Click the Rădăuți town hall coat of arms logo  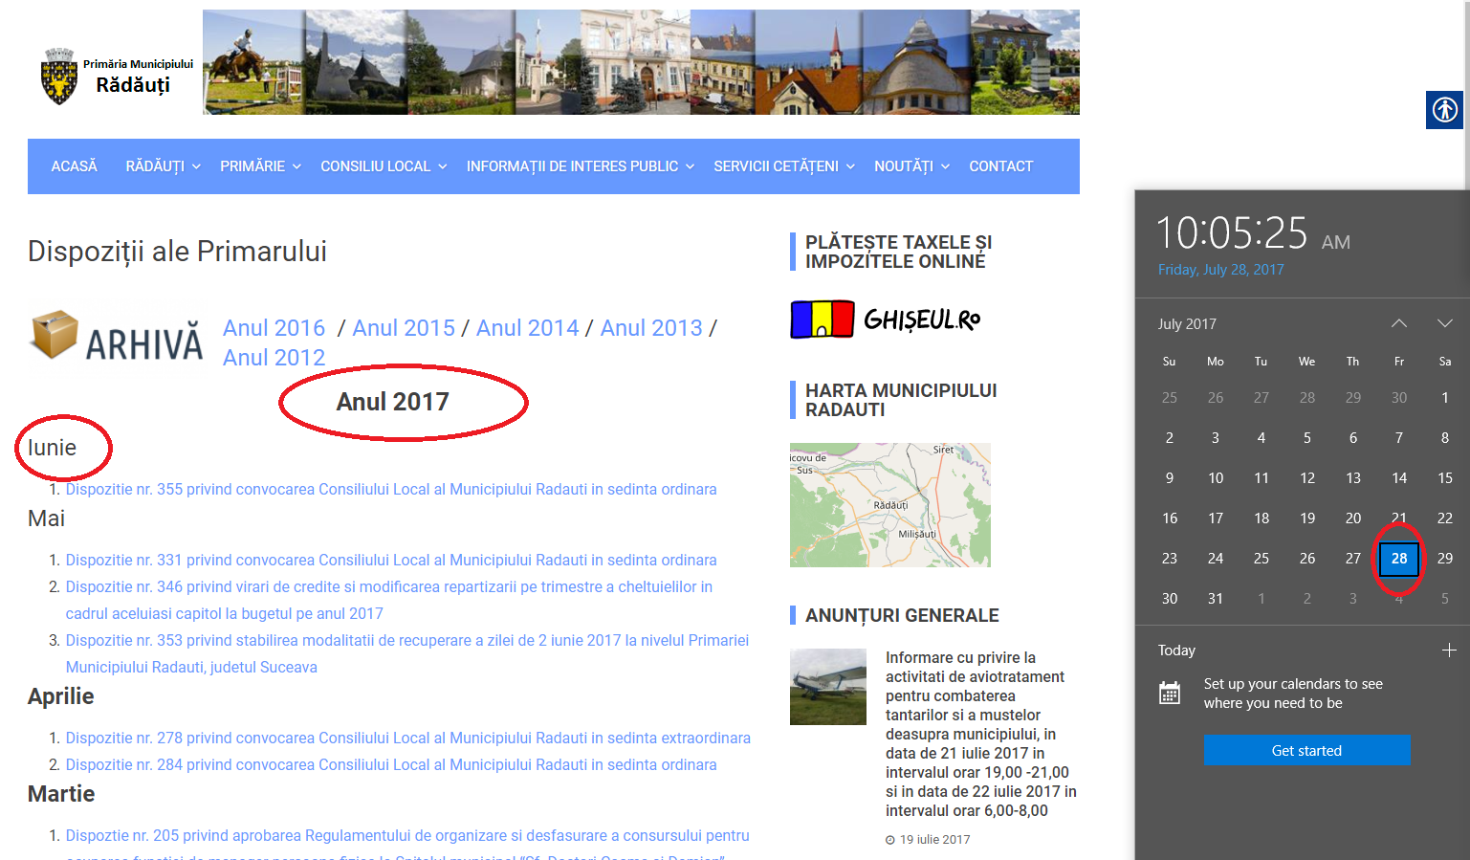(x=59, y=77)
